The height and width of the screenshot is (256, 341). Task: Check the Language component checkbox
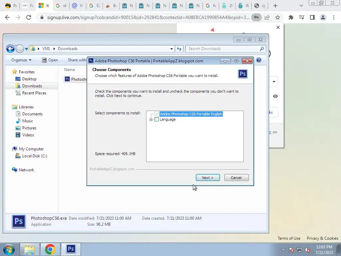(x=157, y=119)
